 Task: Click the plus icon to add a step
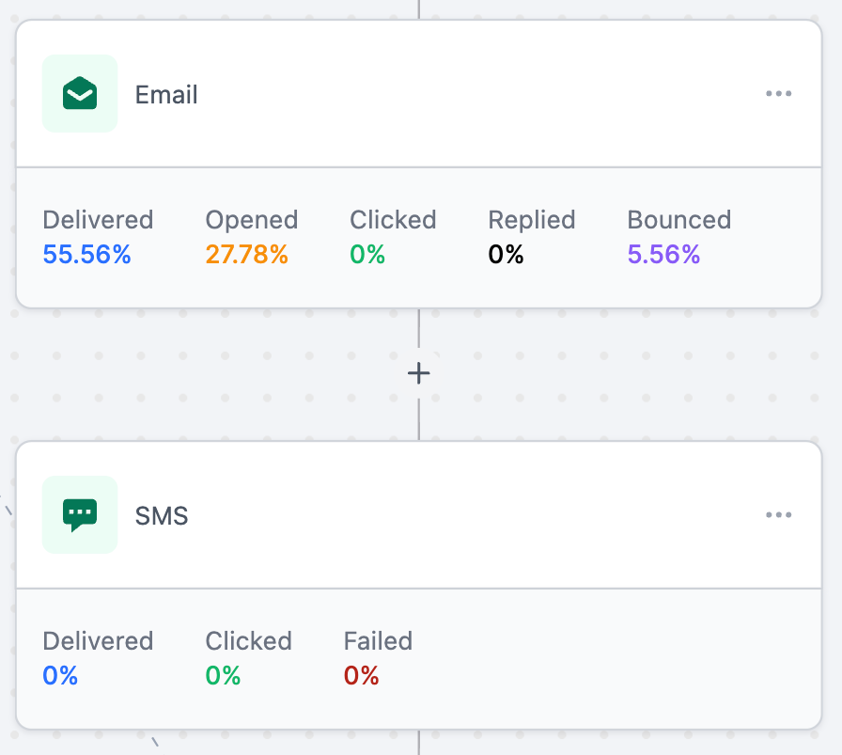[x=419, y=372]
